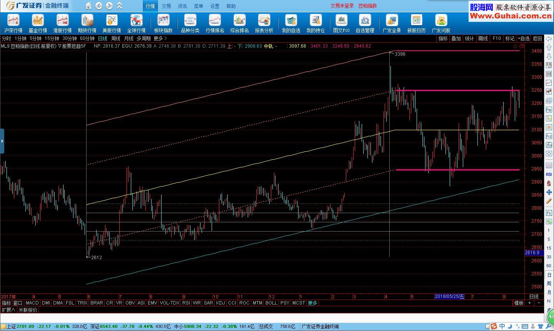
Task: Open 菜单 menu
Action: pyautogui.click(x=199, y=6)
